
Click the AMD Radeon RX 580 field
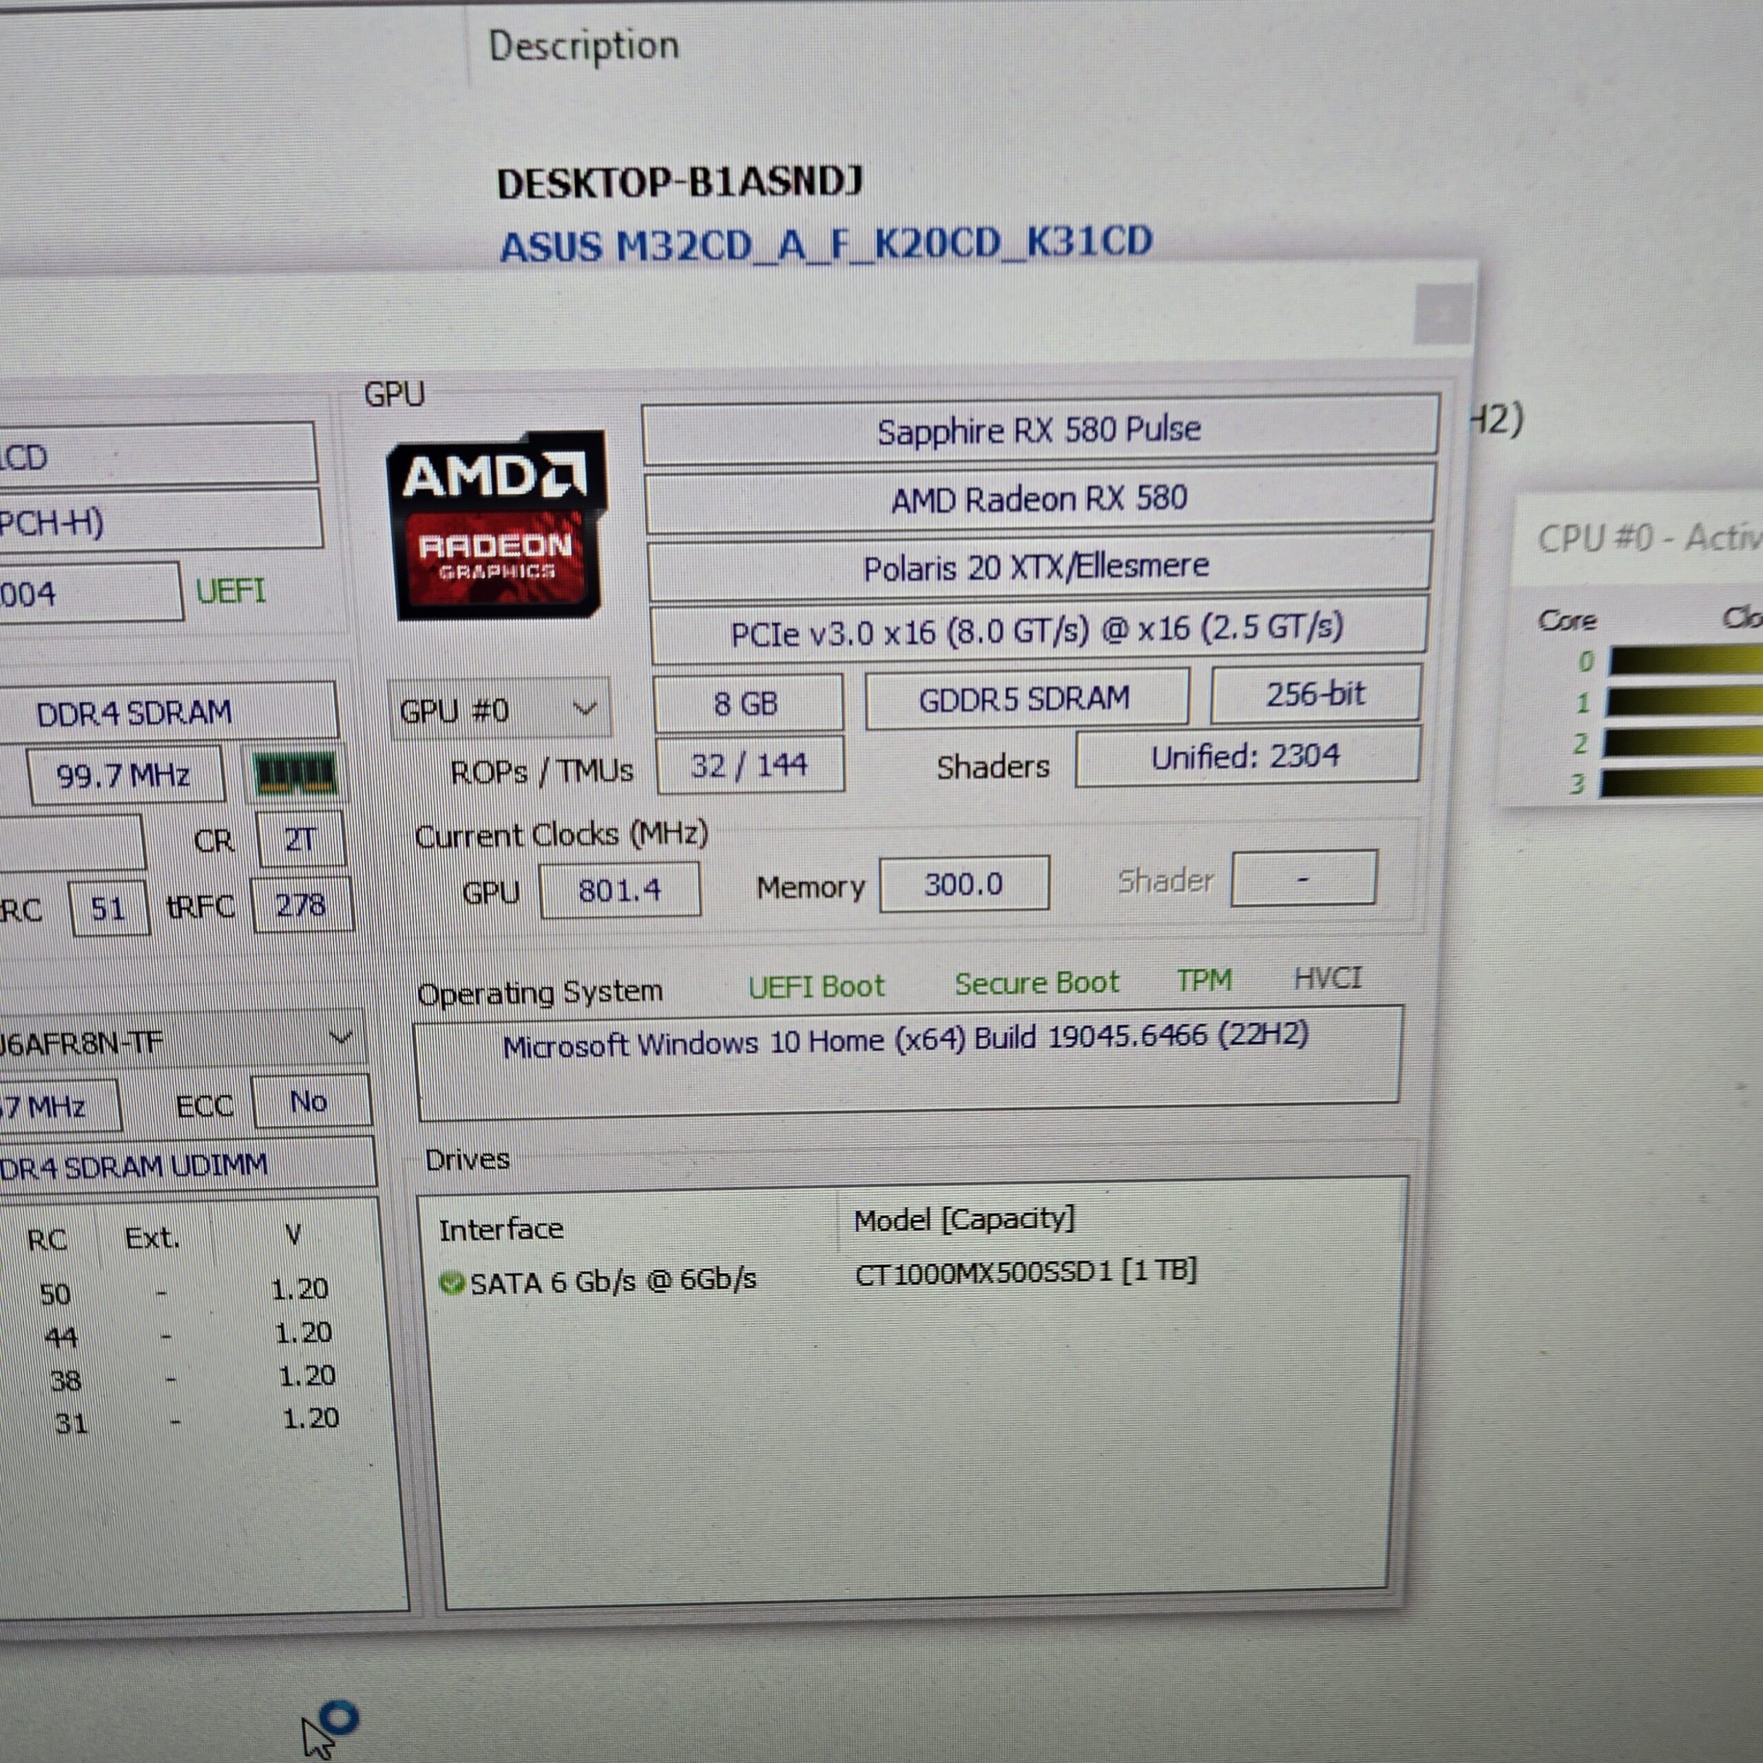(x=1039, y=499)
